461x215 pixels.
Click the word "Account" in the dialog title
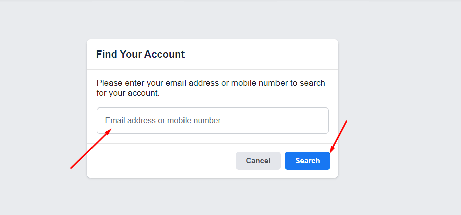(x=164, y=54)
